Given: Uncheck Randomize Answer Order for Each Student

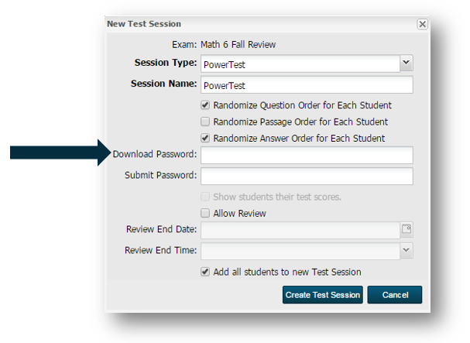Looking at the screenshot, I should (205, 138).
